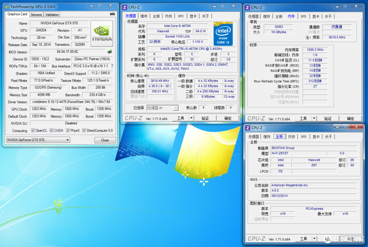Click the Driver Version field in GPU-Z
Screen dimensions: 368x247
click(x=71, y=102)
